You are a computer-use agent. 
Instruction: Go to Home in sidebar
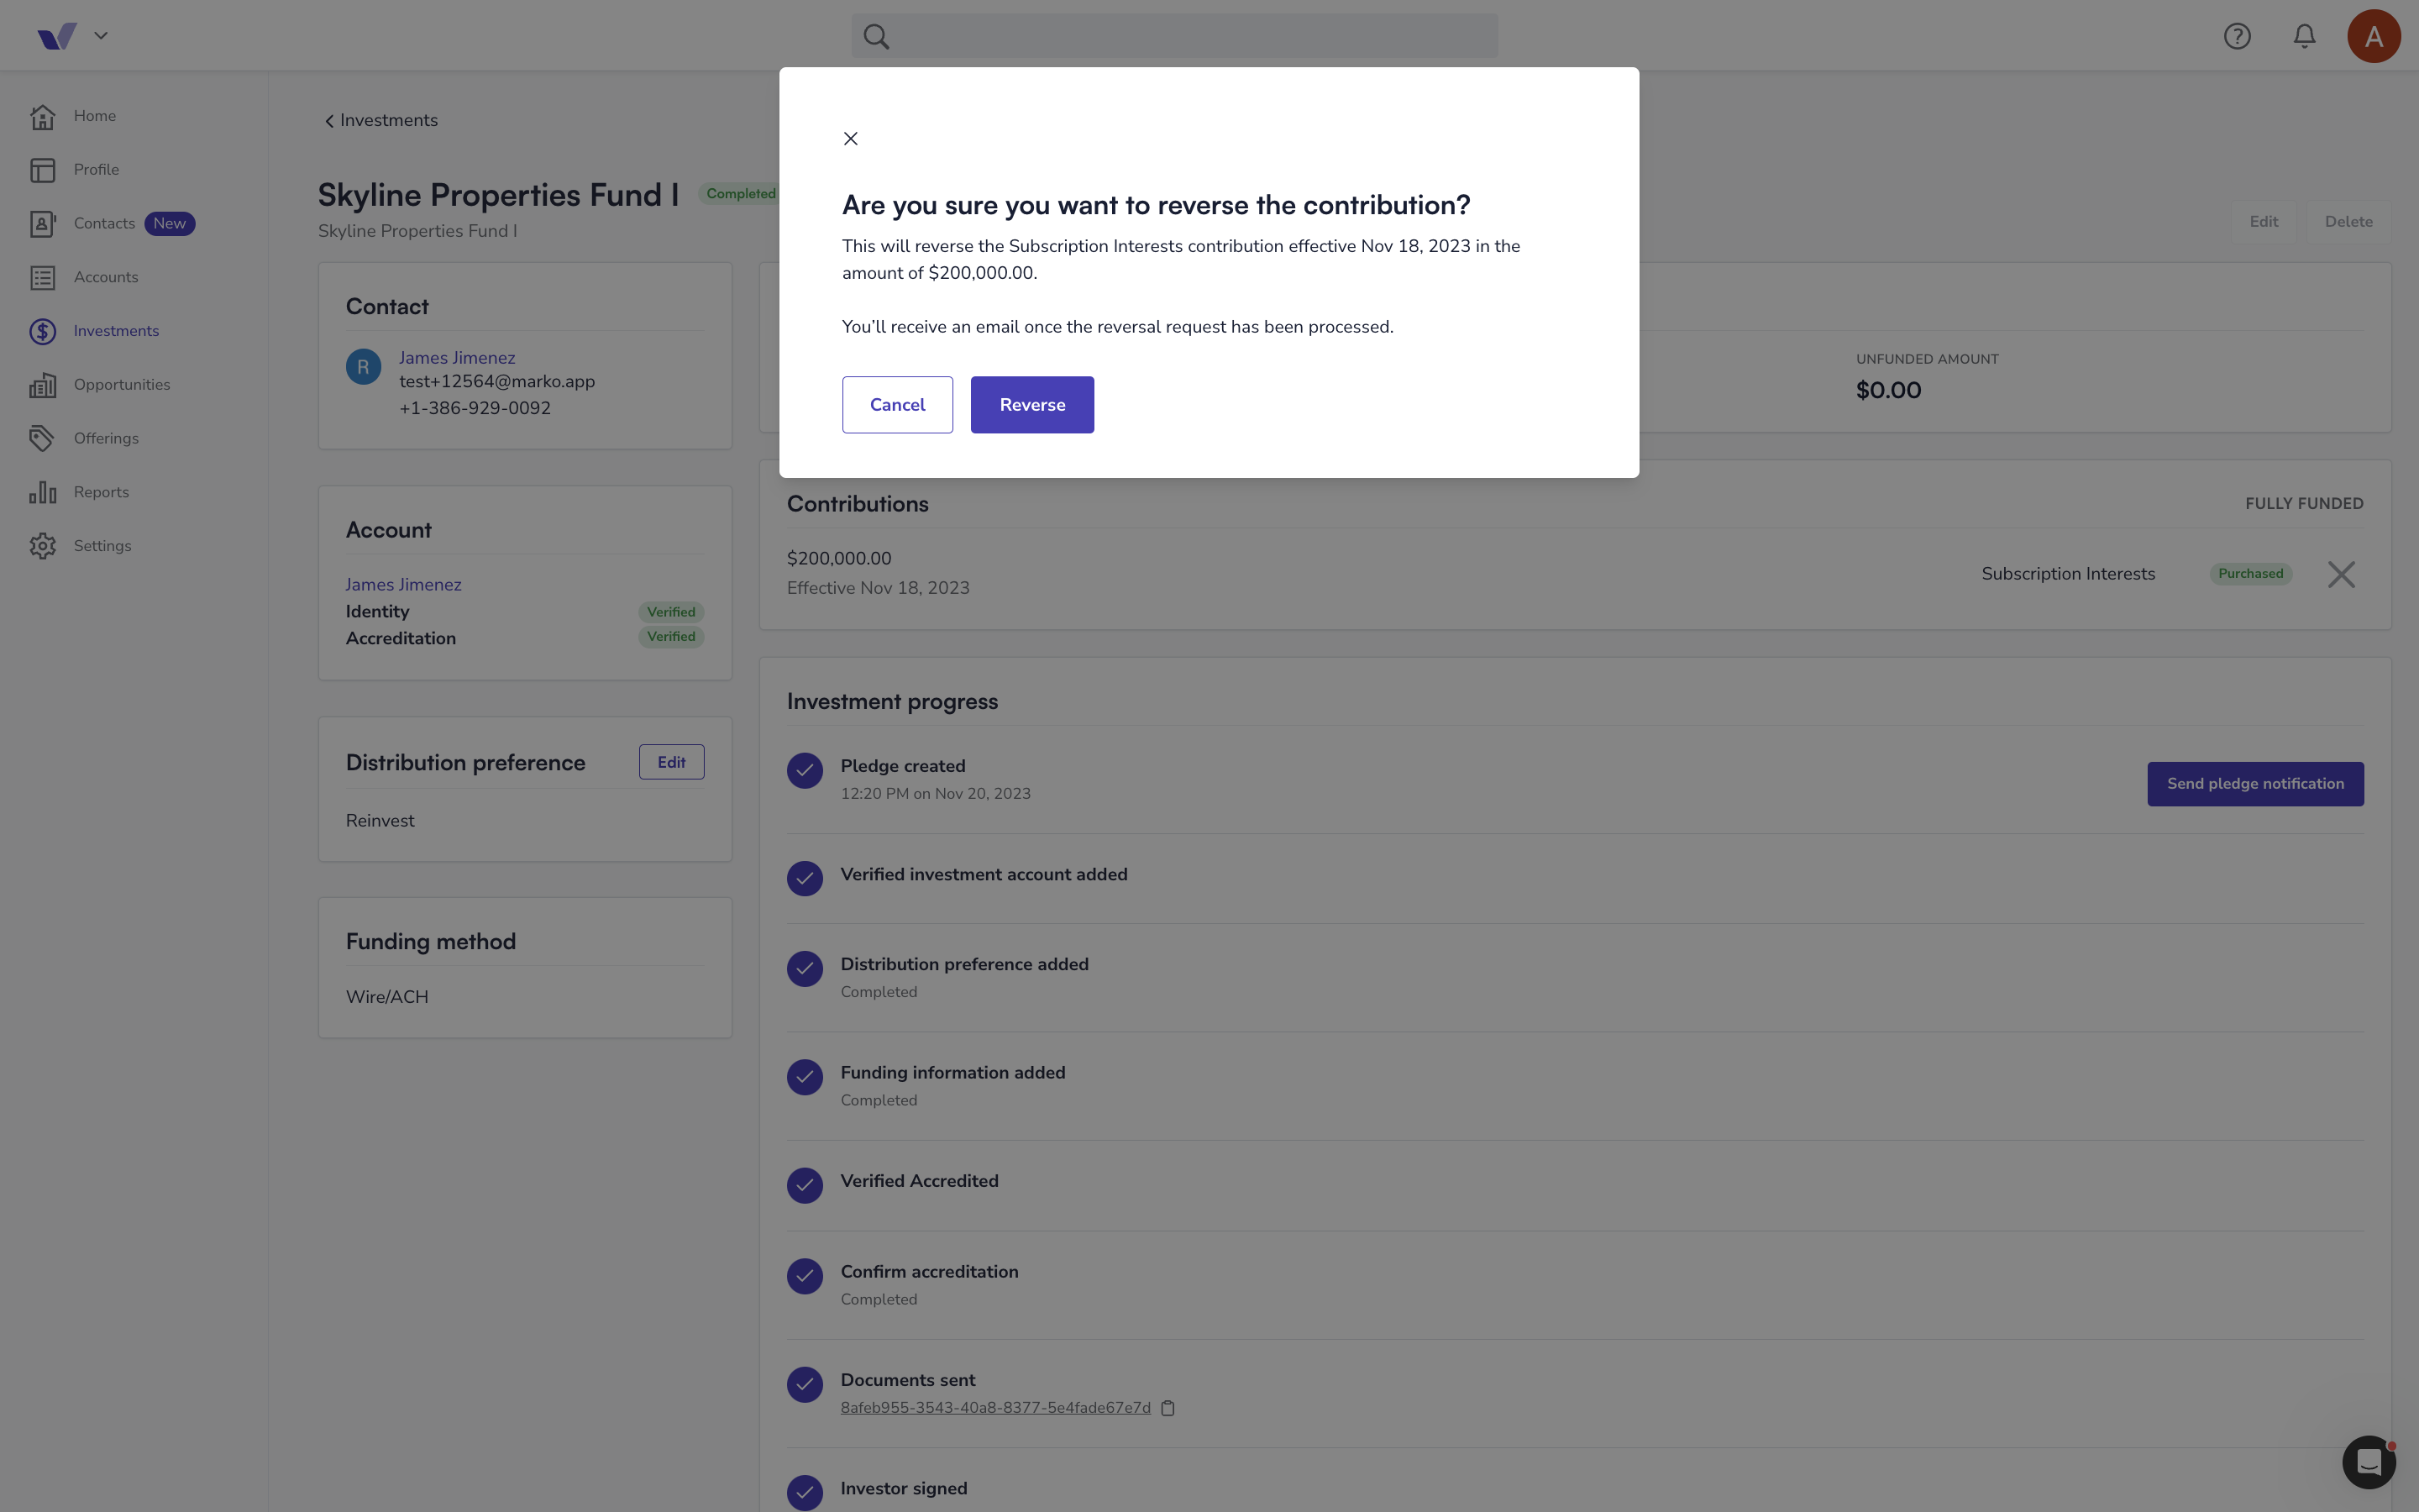click(95, 116)
